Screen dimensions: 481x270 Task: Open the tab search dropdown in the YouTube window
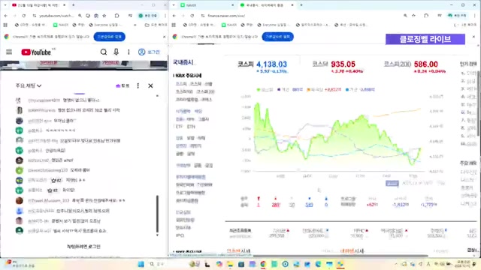tap(5, 5)
